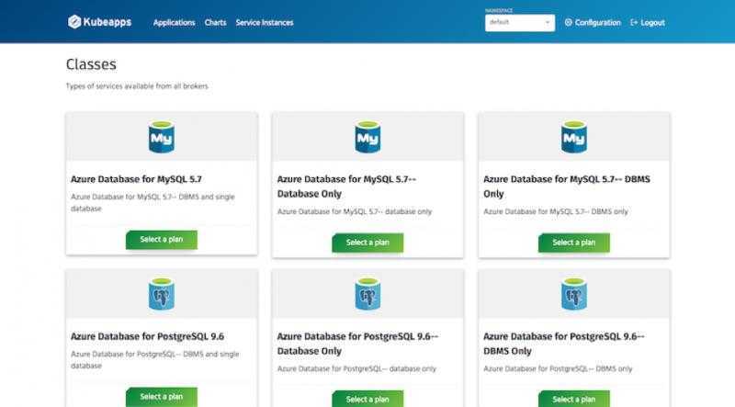The height and width of the screenshot is (407, 735).
Task: Open the Applications menu item
Action: pos(174,22)
